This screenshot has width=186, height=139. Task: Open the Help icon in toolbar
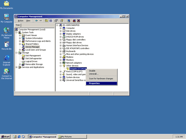(x=62, y=21)
